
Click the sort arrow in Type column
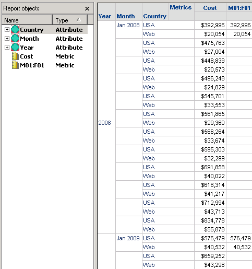[79, 20]
